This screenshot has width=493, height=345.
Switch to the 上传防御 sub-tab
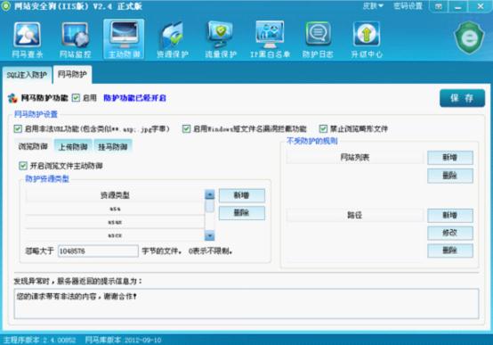pos(73,146)
